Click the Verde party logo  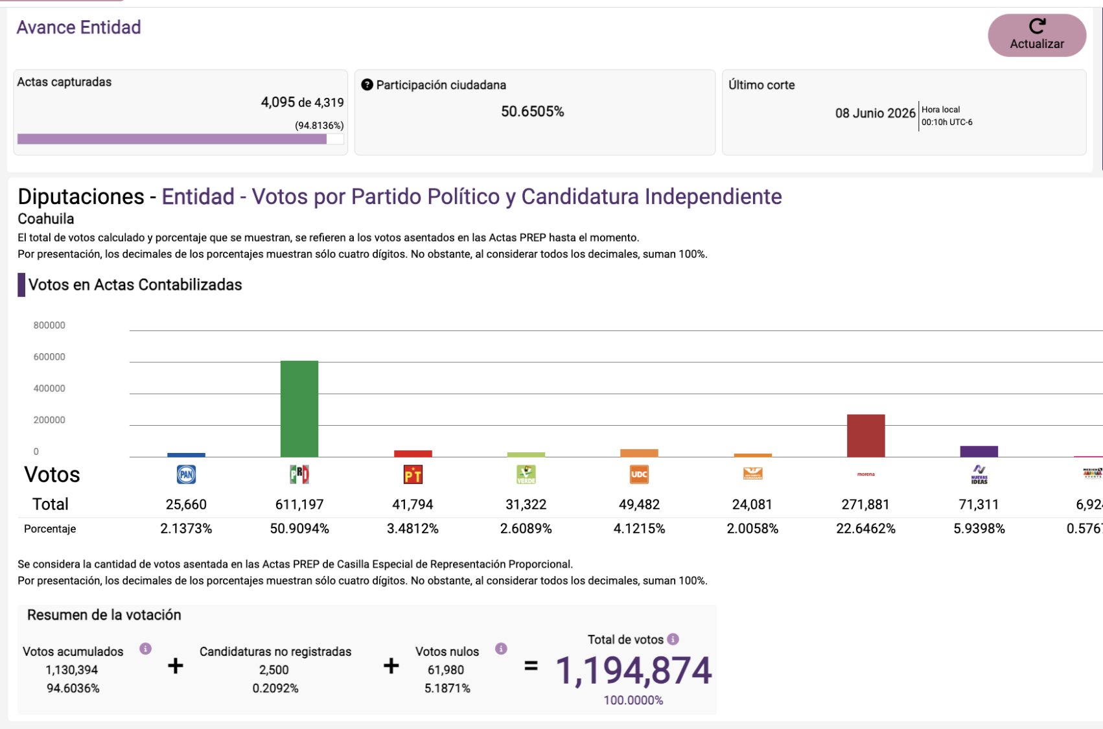tap(526, 475)
